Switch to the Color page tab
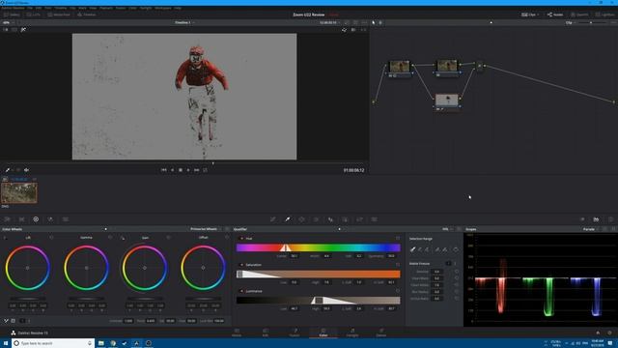 323,333
